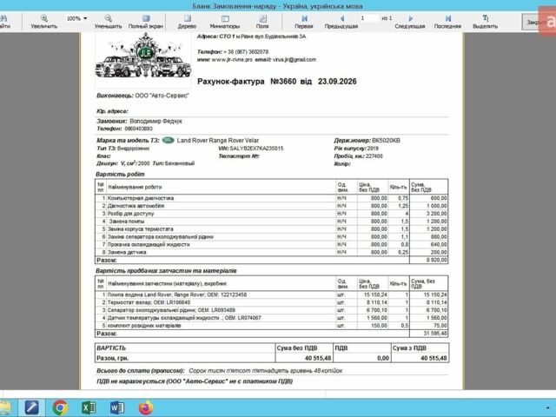This screenshot has height=417, width=556.
Task: Click mileage value 227400
Action: click(374, 156)
